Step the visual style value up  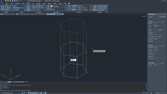[x=64, y=9]
